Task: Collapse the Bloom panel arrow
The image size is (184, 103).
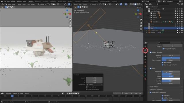Action: tap(149, 68)
